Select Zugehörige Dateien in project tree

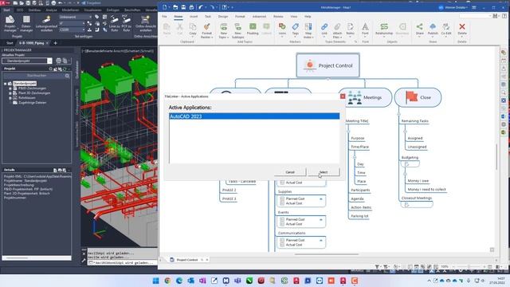[32, 103]
